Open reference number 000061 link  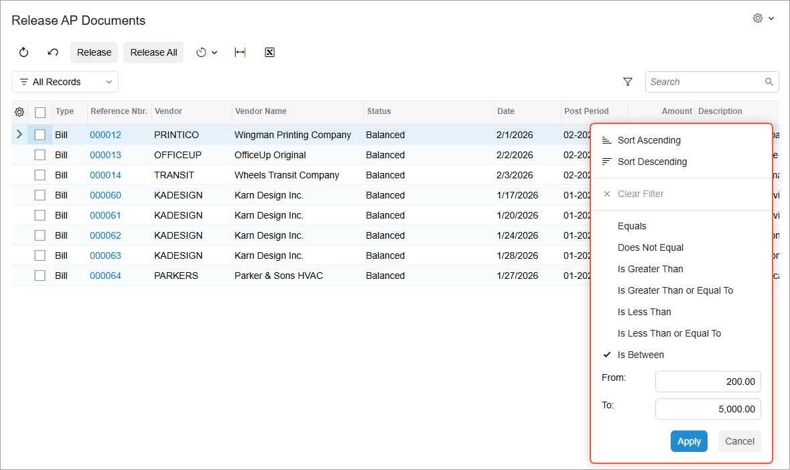pos(105,215)
